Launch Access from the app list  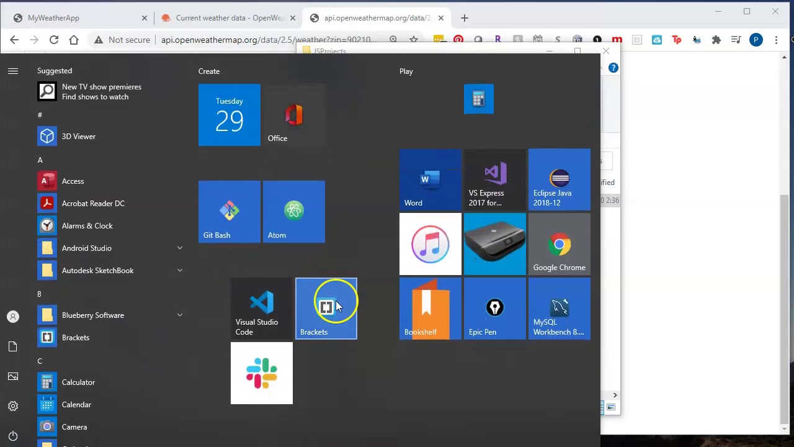(112, 181)
